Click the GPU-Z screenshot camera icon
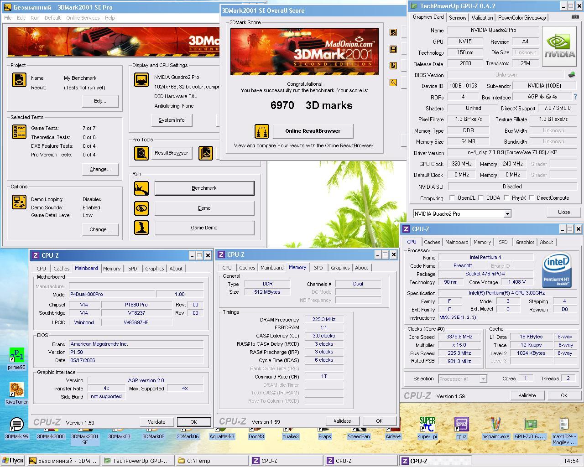Screen dimensions: 584x467 pos(575,17)
